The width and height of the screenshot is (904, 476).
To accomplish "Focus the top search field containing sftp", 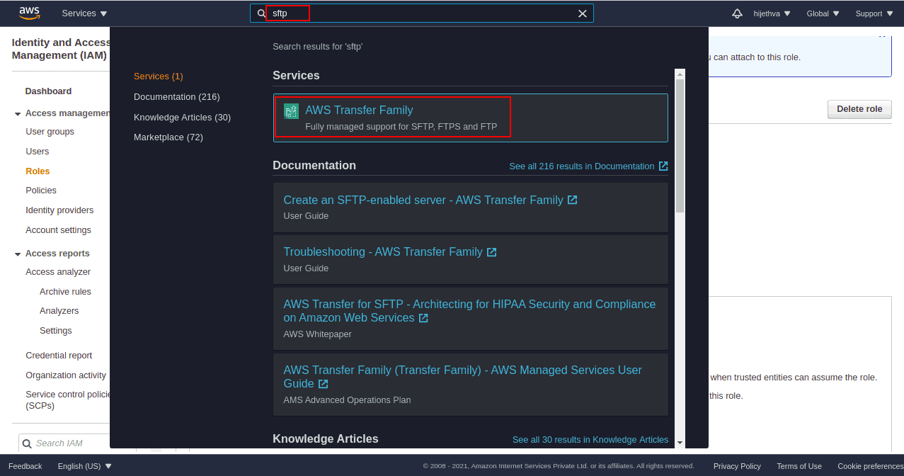I will [x=421, y=13].
